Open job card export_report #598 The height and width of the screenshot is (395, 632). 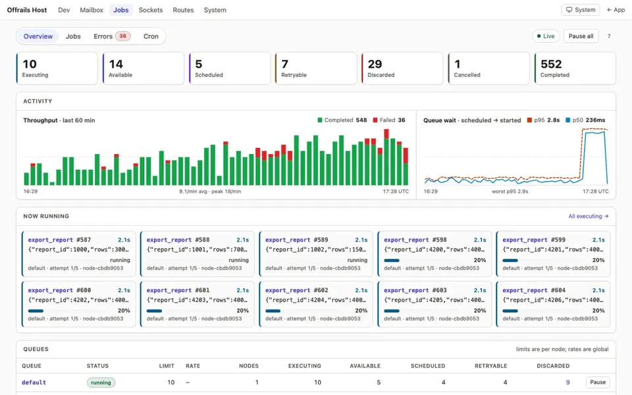(434, 254)
